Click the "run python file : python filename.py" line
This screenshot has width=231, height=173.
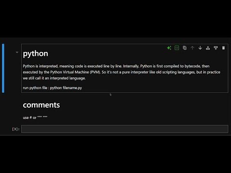(52, 88)
